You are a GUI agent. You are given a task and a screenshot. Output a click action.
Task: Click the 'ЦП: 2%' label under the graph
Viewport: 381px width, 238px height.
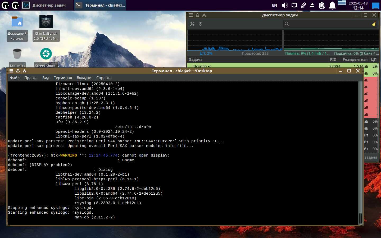tap(206, 53)
